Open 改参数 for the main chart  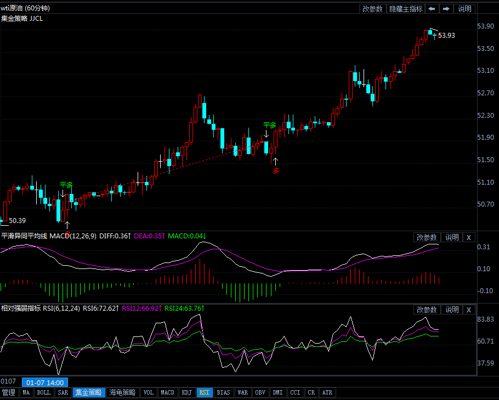click(372, 9)
